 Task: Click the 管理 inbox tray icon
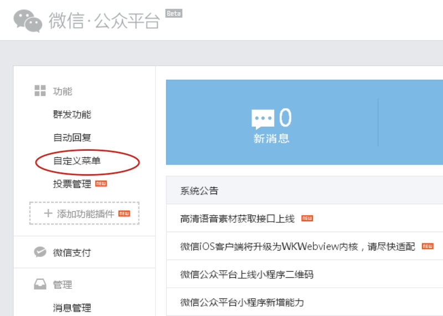coord(40,284)
